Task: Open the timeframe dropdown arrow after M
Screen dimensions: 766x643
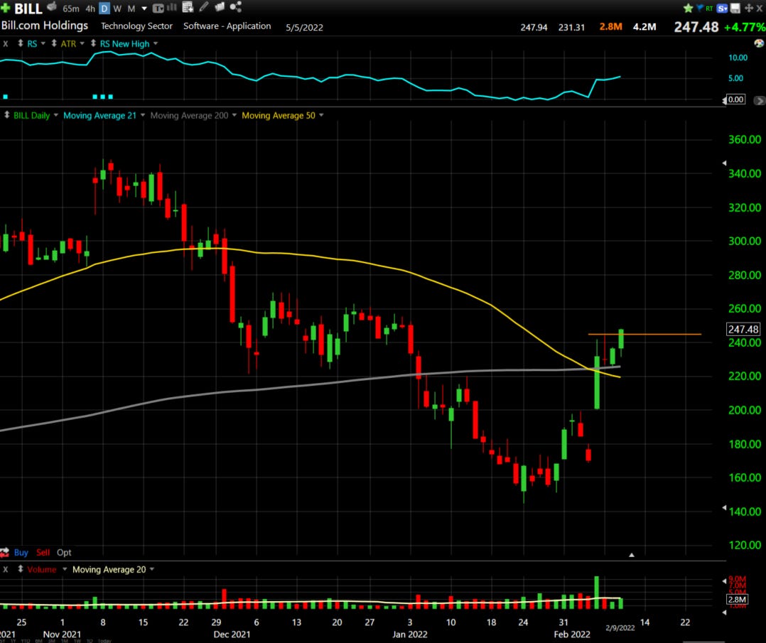Action: tap(144, 9)
